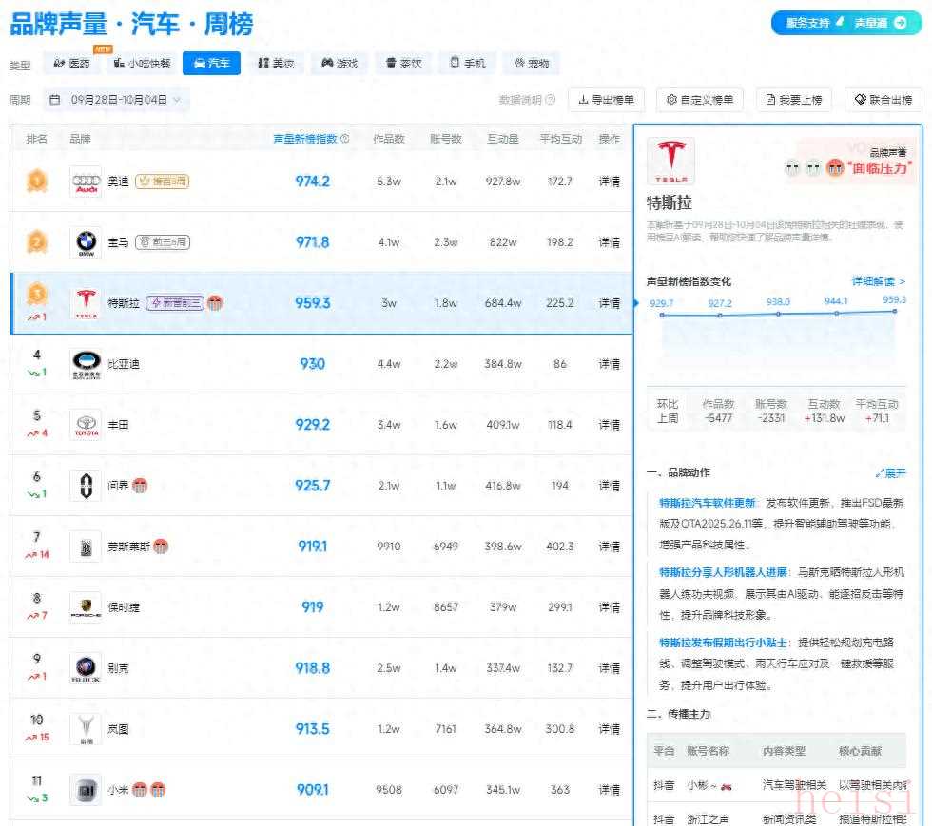Switch to the 医药 category tab
The image size is (932, 826).
point(72,64)
